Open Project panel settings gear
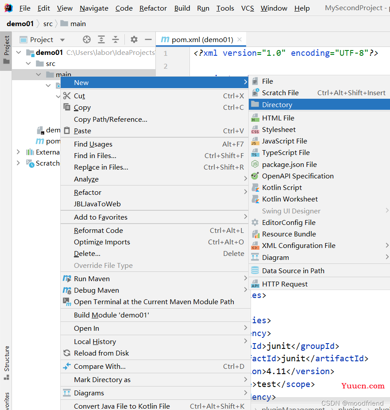390x410 pixels. [x=134, y=40]
